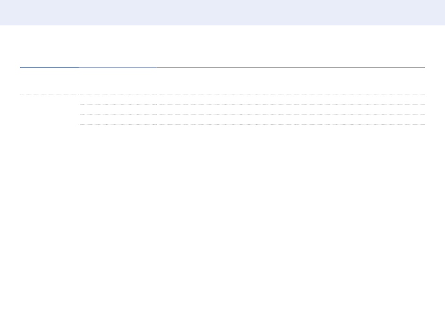Select the dark blue underline segment

49,67
